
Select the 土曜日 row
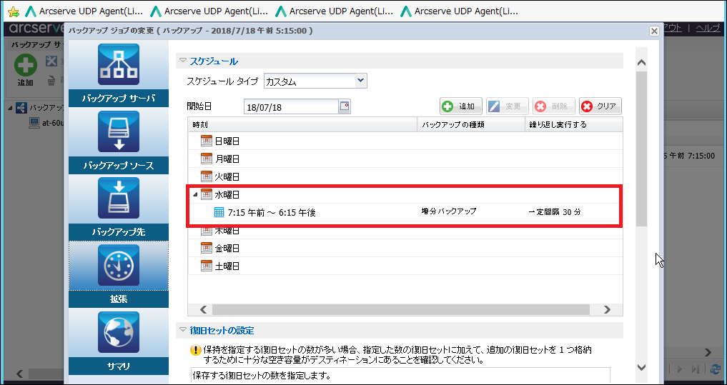click(405, 266)
